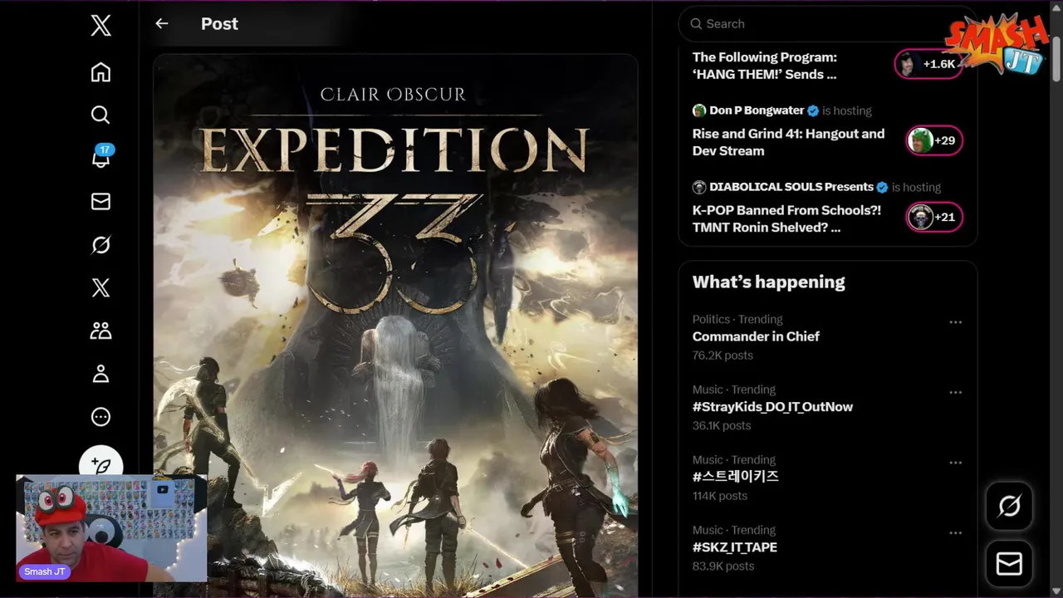Open the X home logo
Screen dimensions: 1063x598
tap(100, 26)
